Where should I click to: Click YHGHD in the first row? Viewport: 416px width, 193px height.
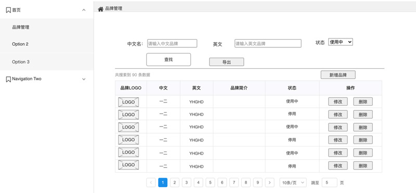click(x=197, y=101)
